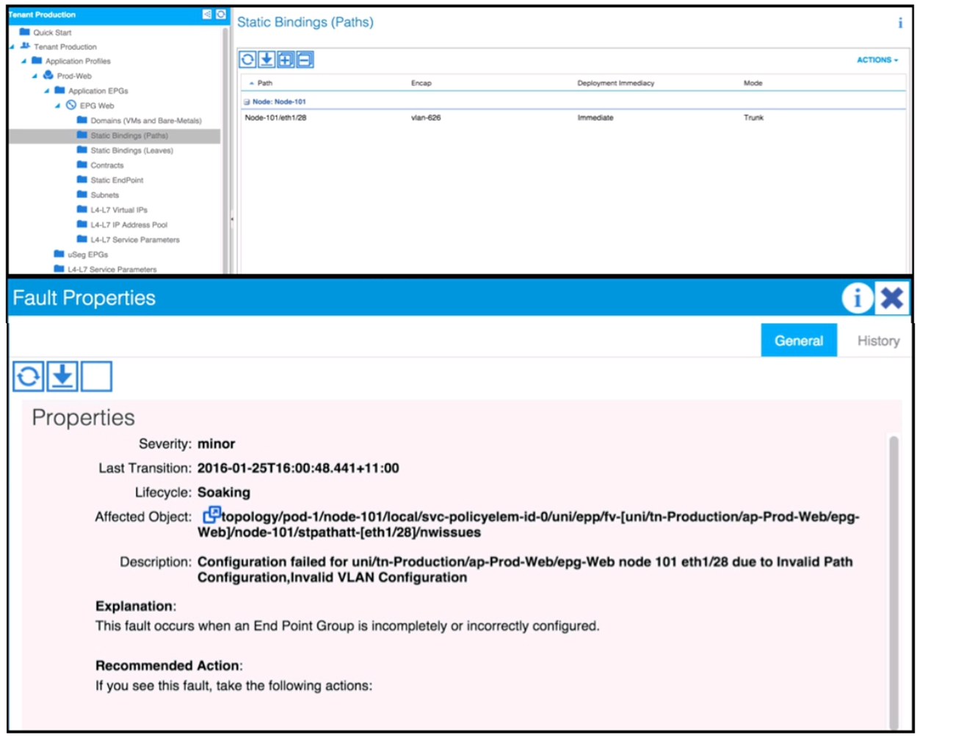Image resolution: width=975 pixels, height=746 pixels.
Task: Collapse the Node: Node-101 group row
Action: (247, 102)
